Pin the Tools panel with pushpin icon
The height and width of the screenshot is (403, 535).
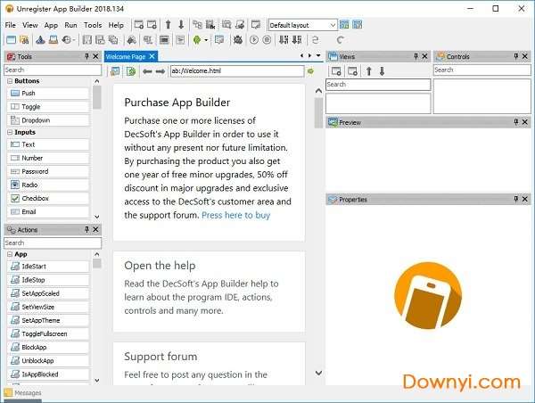click(x=86, y=57)
